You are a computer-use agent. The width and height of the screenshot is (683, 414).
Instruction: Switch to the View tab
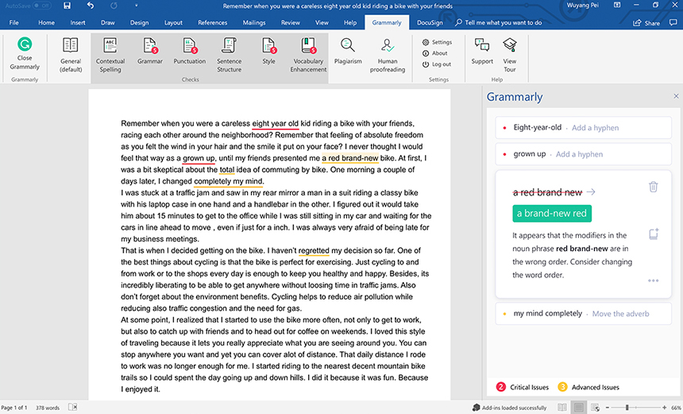tap(322, 22)
